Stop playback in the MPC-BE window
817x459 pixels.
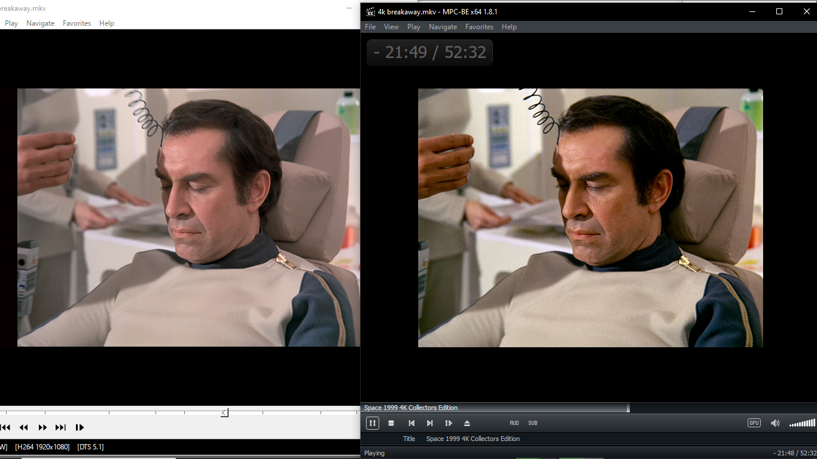coord(391,423)
